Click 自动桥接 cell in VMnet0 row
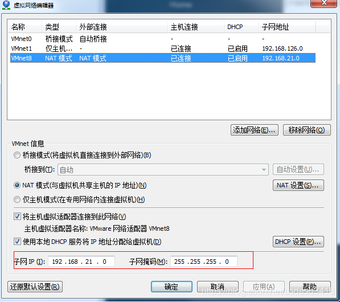 point(93,39)
